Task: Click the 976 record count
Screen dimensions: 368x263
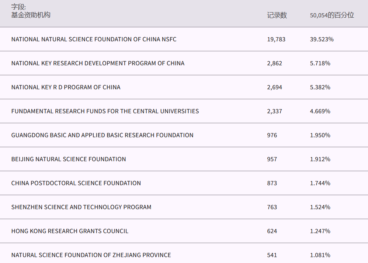Action: pos(272,135)
